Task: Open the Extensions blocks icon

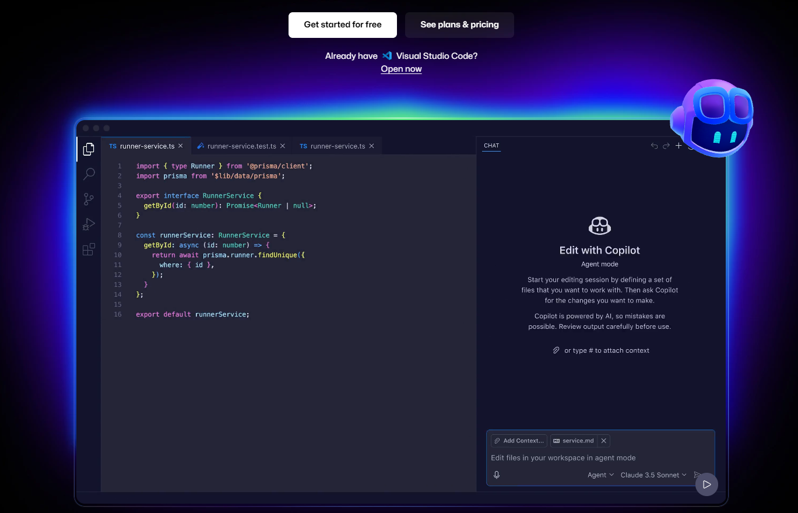Action: (89, 250)
